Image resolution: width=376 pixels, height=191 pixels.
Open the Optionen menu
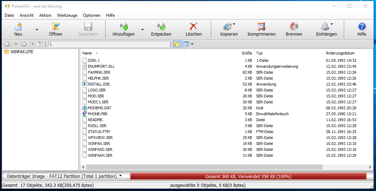92,15
